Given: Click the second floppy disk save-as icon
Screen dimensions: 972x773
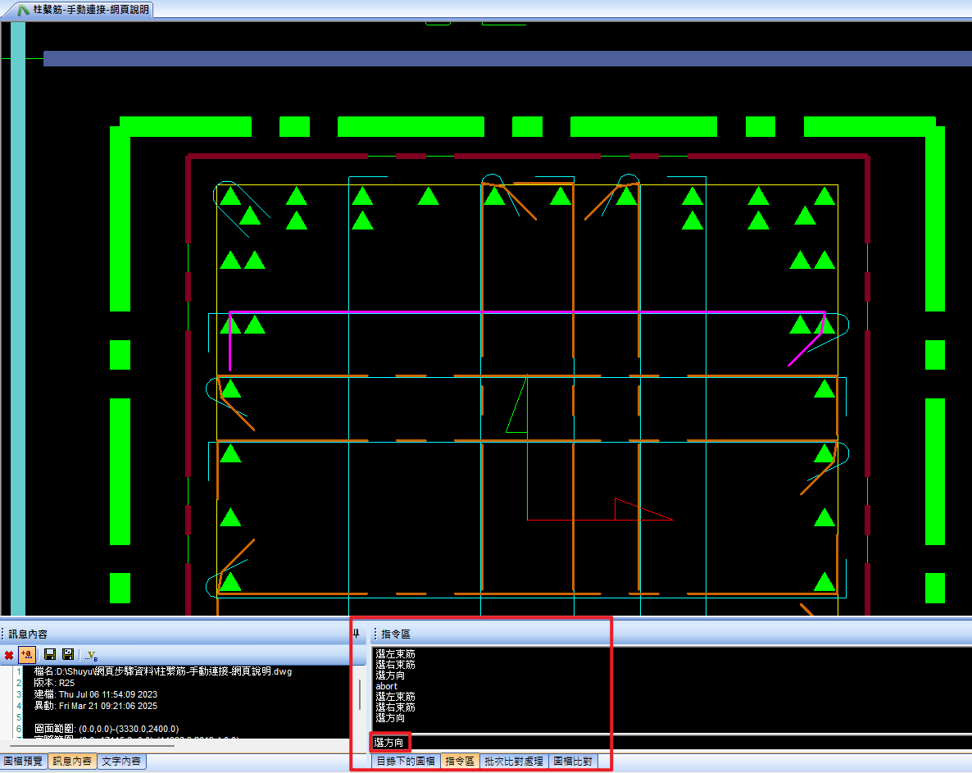Looking at the screenshot, I should click(x=68, y=655).
